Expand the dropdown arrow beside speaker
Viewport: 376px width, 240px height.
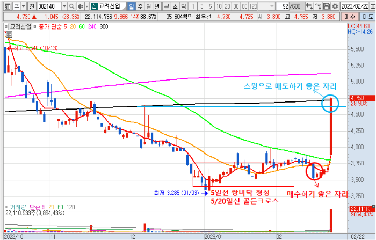click(x=87, y=6)
